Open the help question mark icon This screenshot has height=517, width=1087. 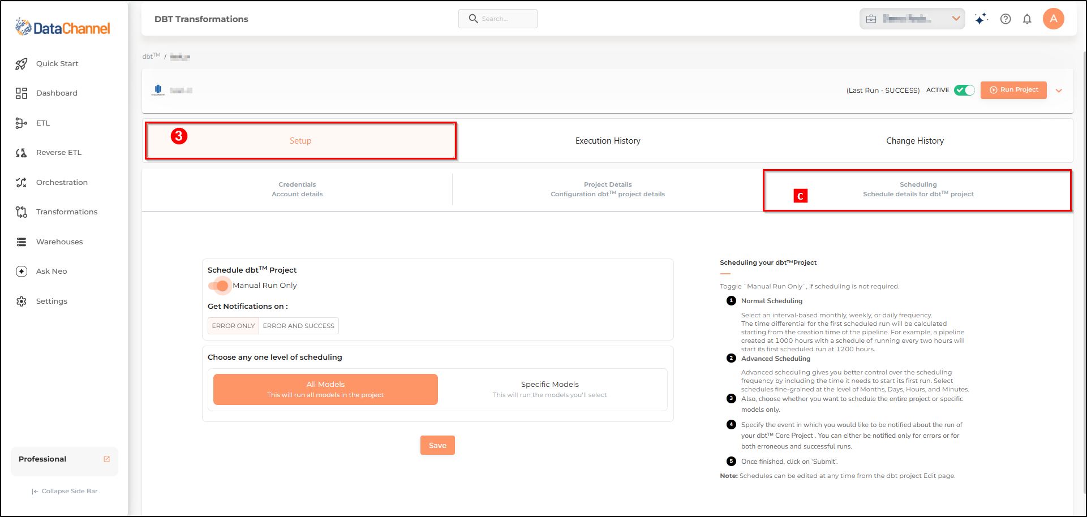[1006, 19]
